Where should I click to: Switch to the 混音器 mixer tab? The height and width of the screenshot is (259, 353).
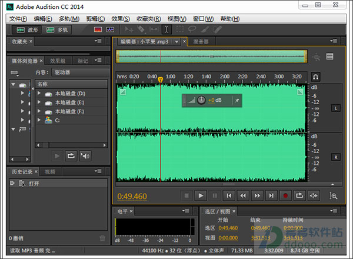pyautogui.click(x=201, y=42)
